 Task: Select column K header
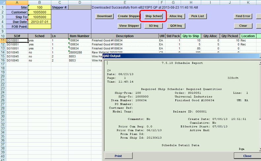point(248,3)
